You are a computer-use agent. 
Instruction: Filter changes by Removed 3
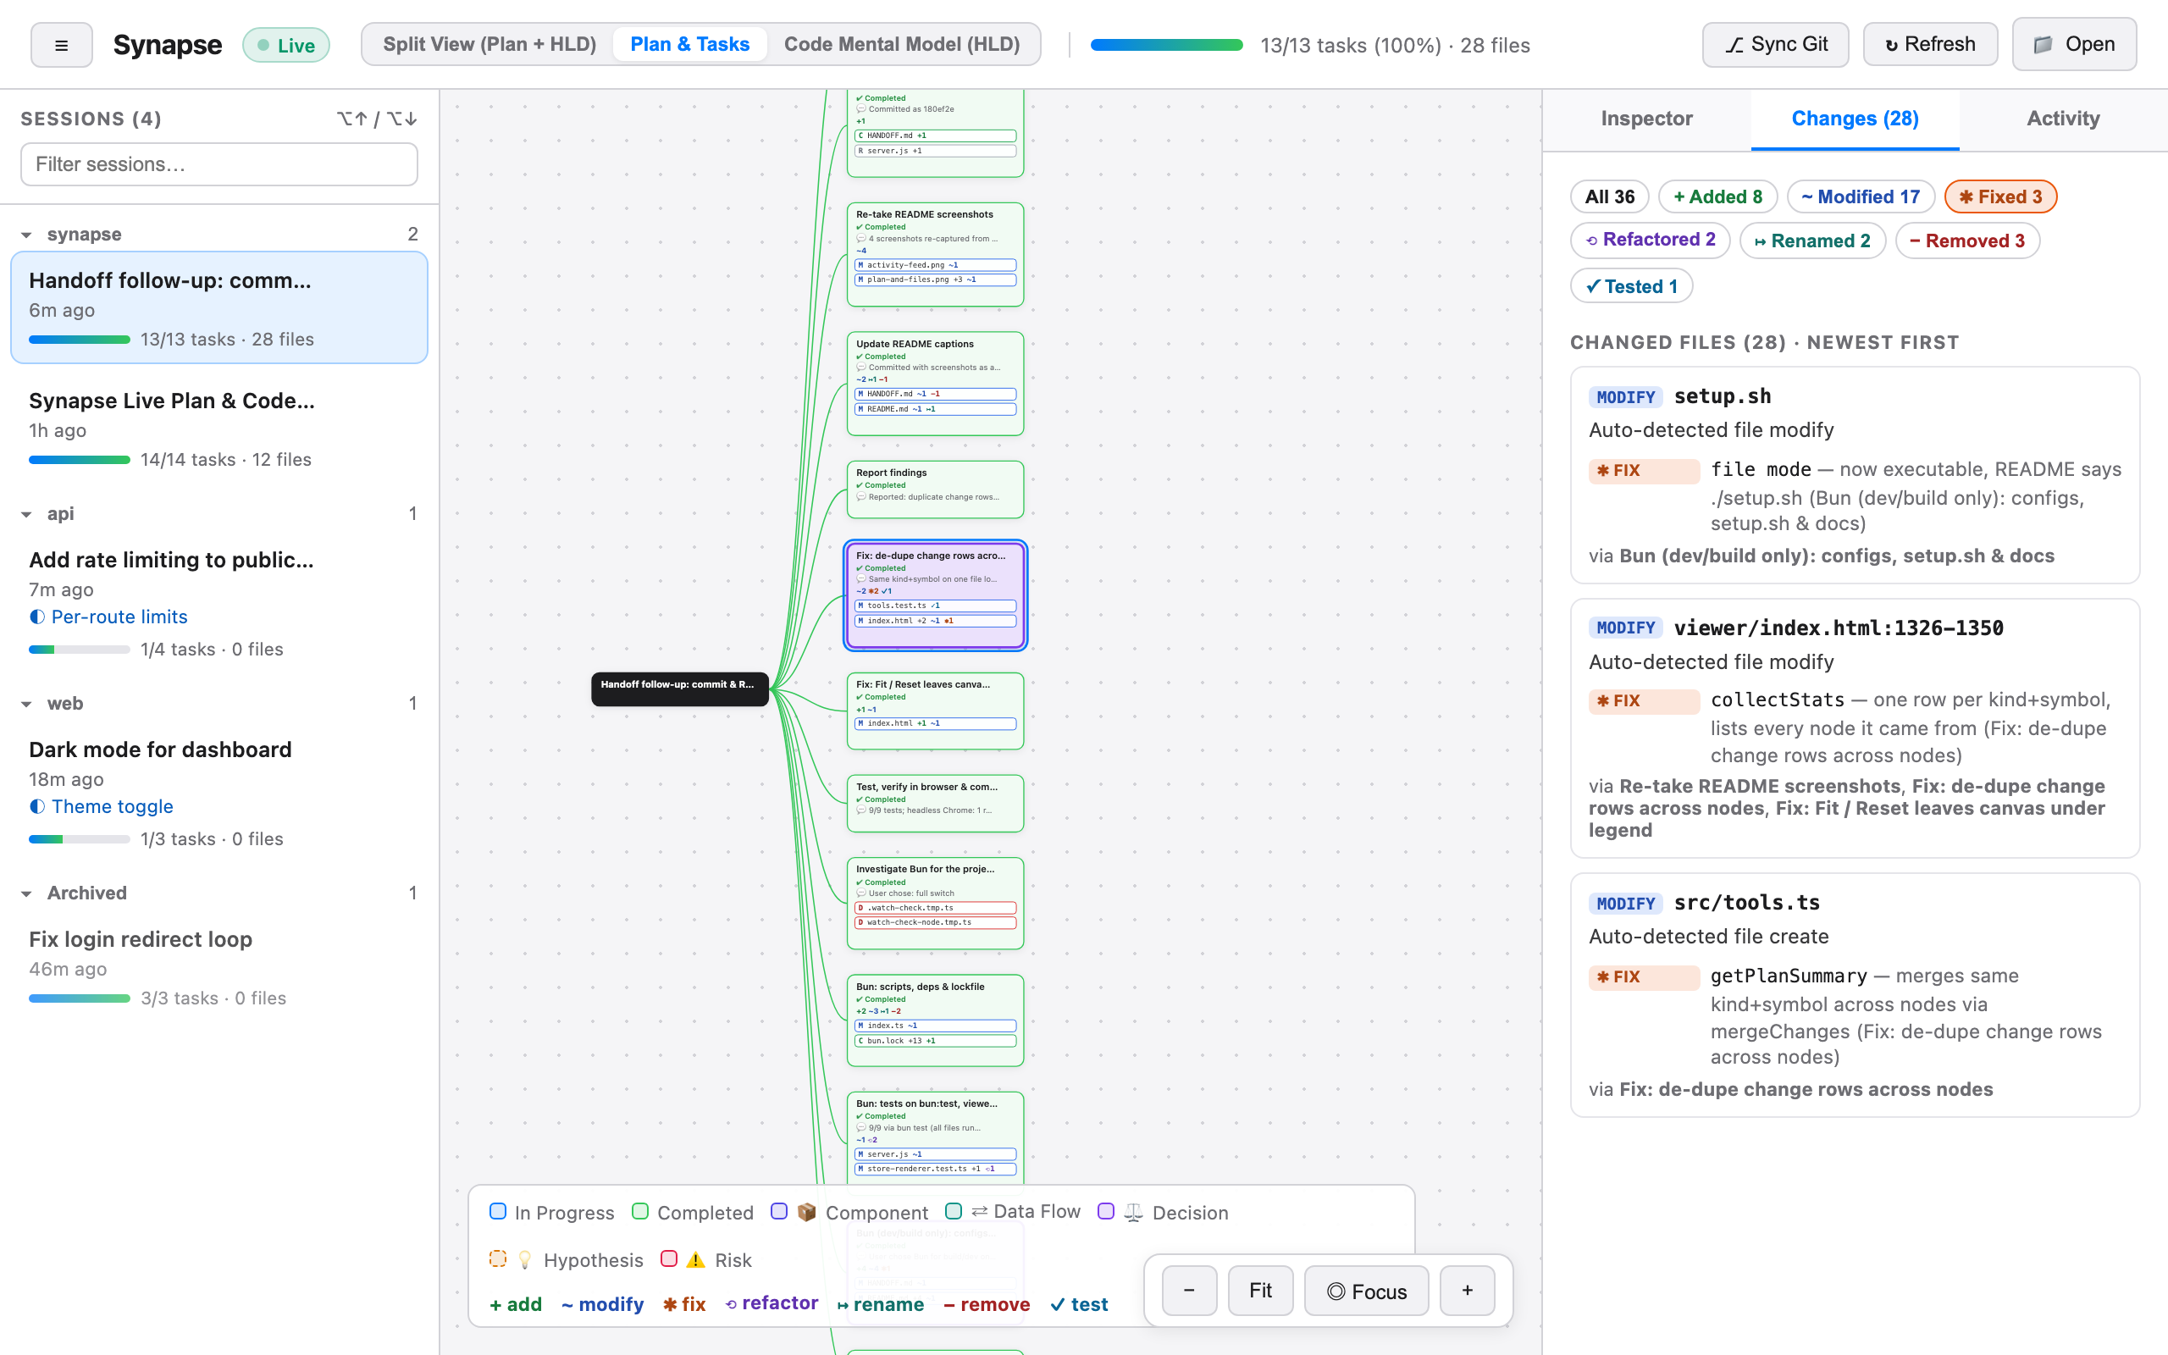point(1967,241)
